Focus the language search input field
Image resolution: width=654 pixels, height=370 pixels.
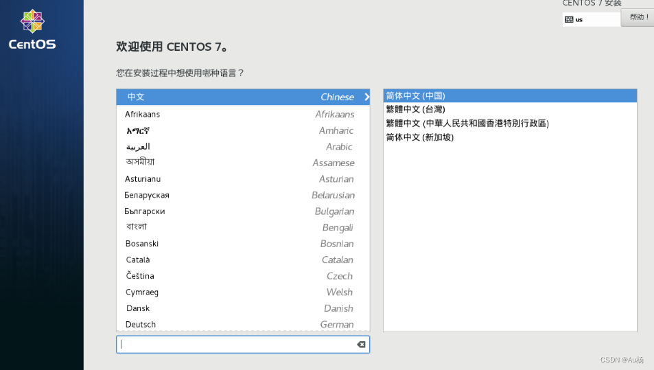tap(243, 345)
